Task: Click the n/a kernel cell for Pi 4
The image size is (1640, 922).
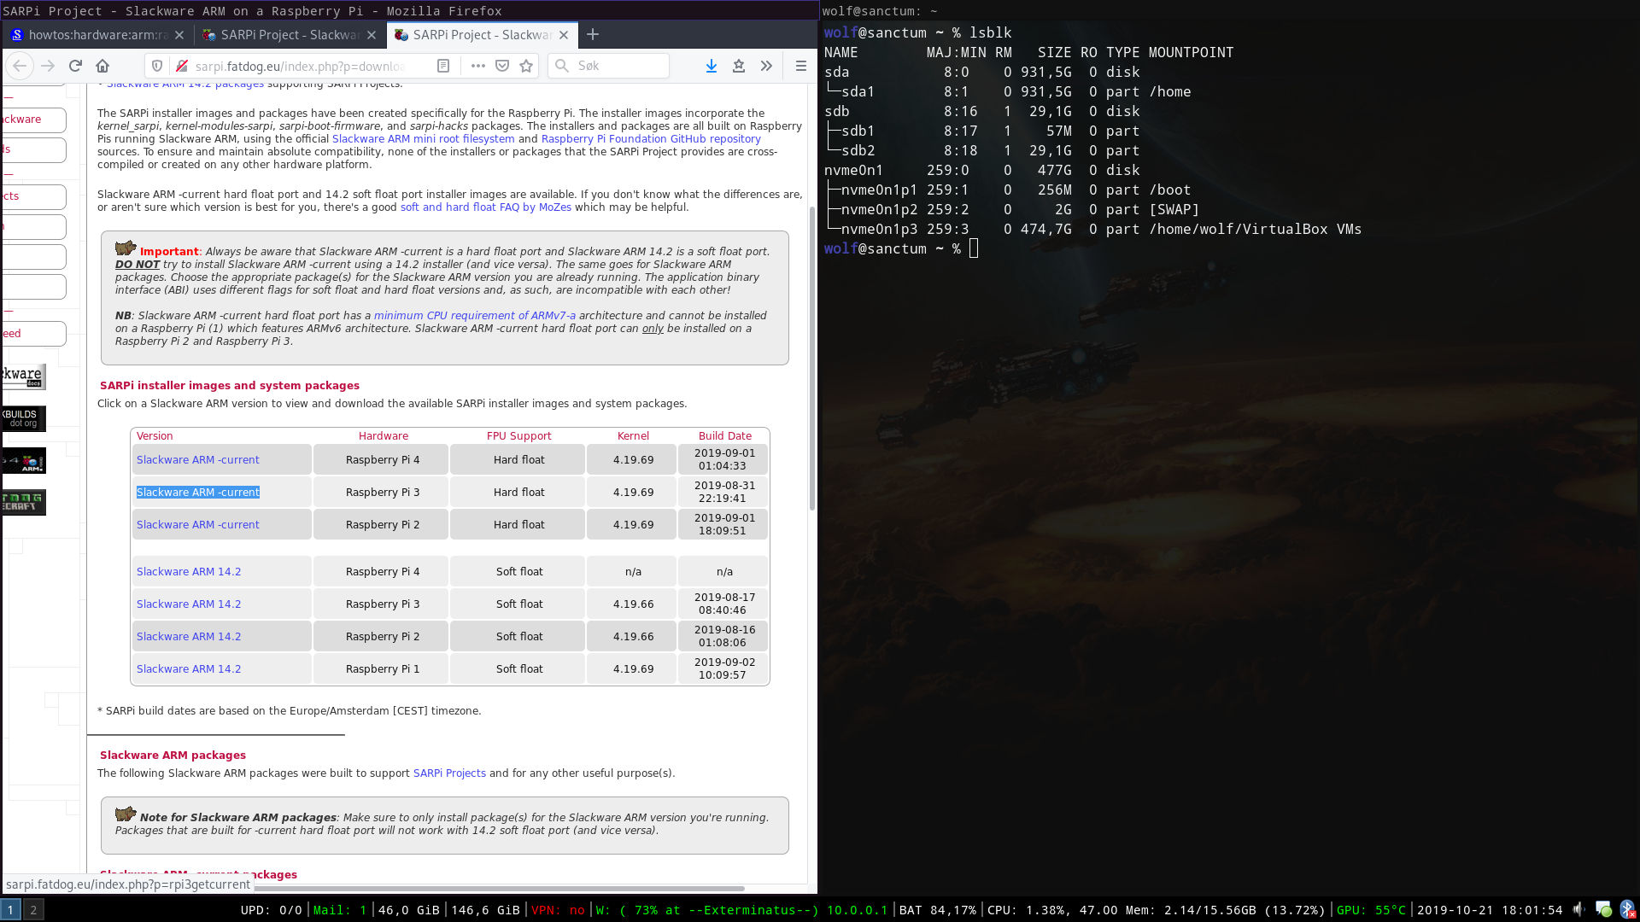Action: [x=632, y=571]
